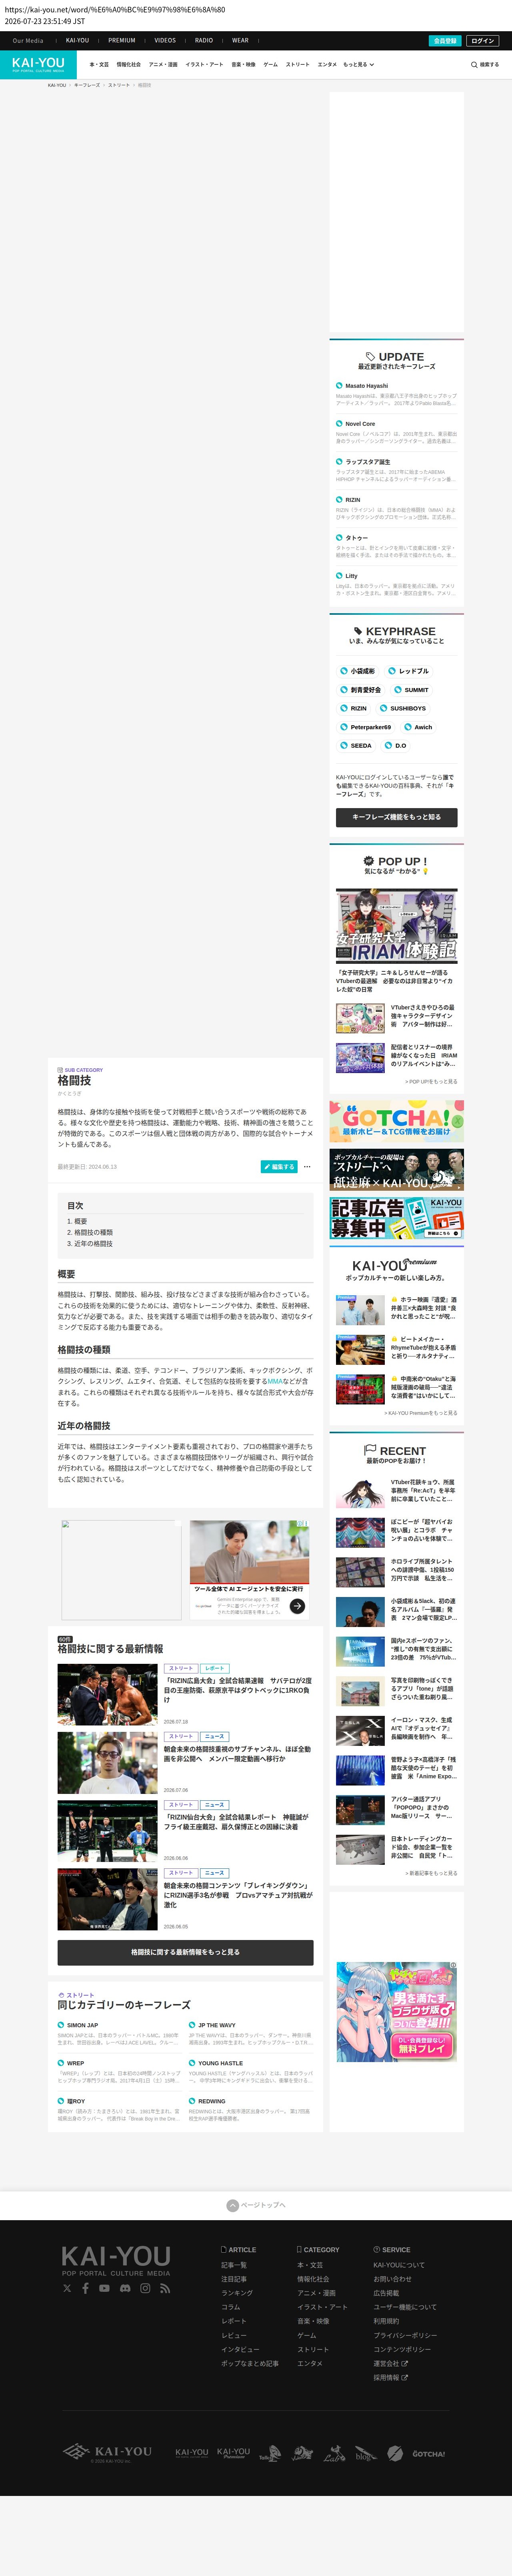Click WREP keyphrase icon
This screenshot has height=2576, width=512.
[x=60, y=2063]
